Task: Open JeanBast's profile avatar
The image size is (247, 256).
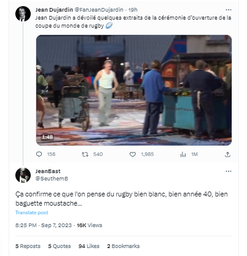Action: (23, 175)
